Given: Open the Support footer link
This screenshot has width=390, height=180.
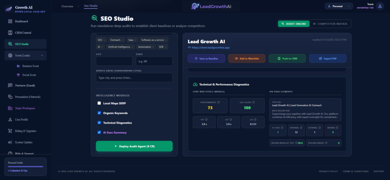Looking at the screenshot, I should tap(379, 171).
